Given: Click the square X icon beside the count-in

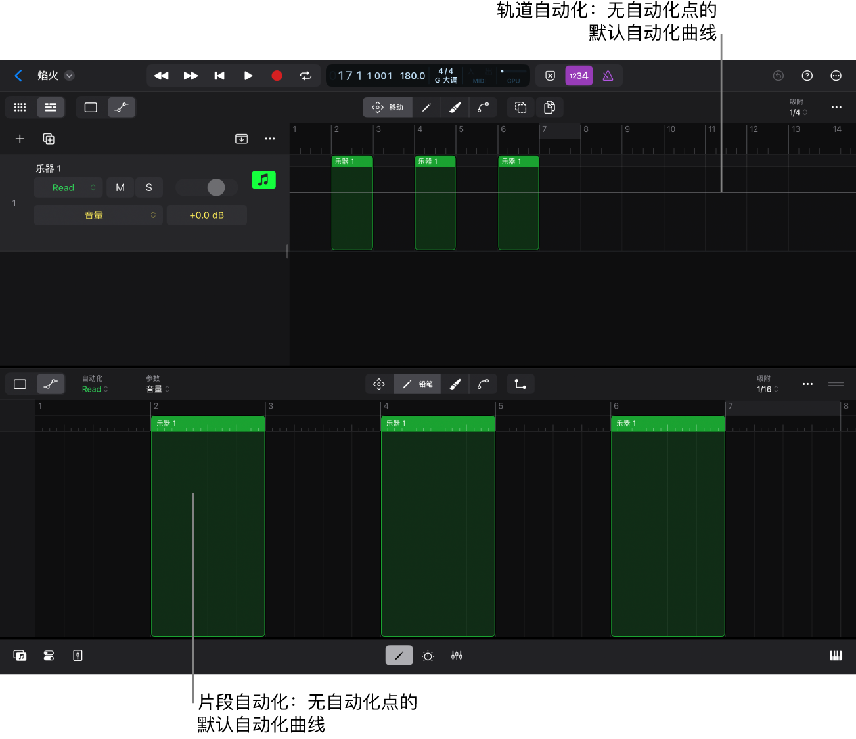Looking at the screenshot, I should (x=551, y=76).
